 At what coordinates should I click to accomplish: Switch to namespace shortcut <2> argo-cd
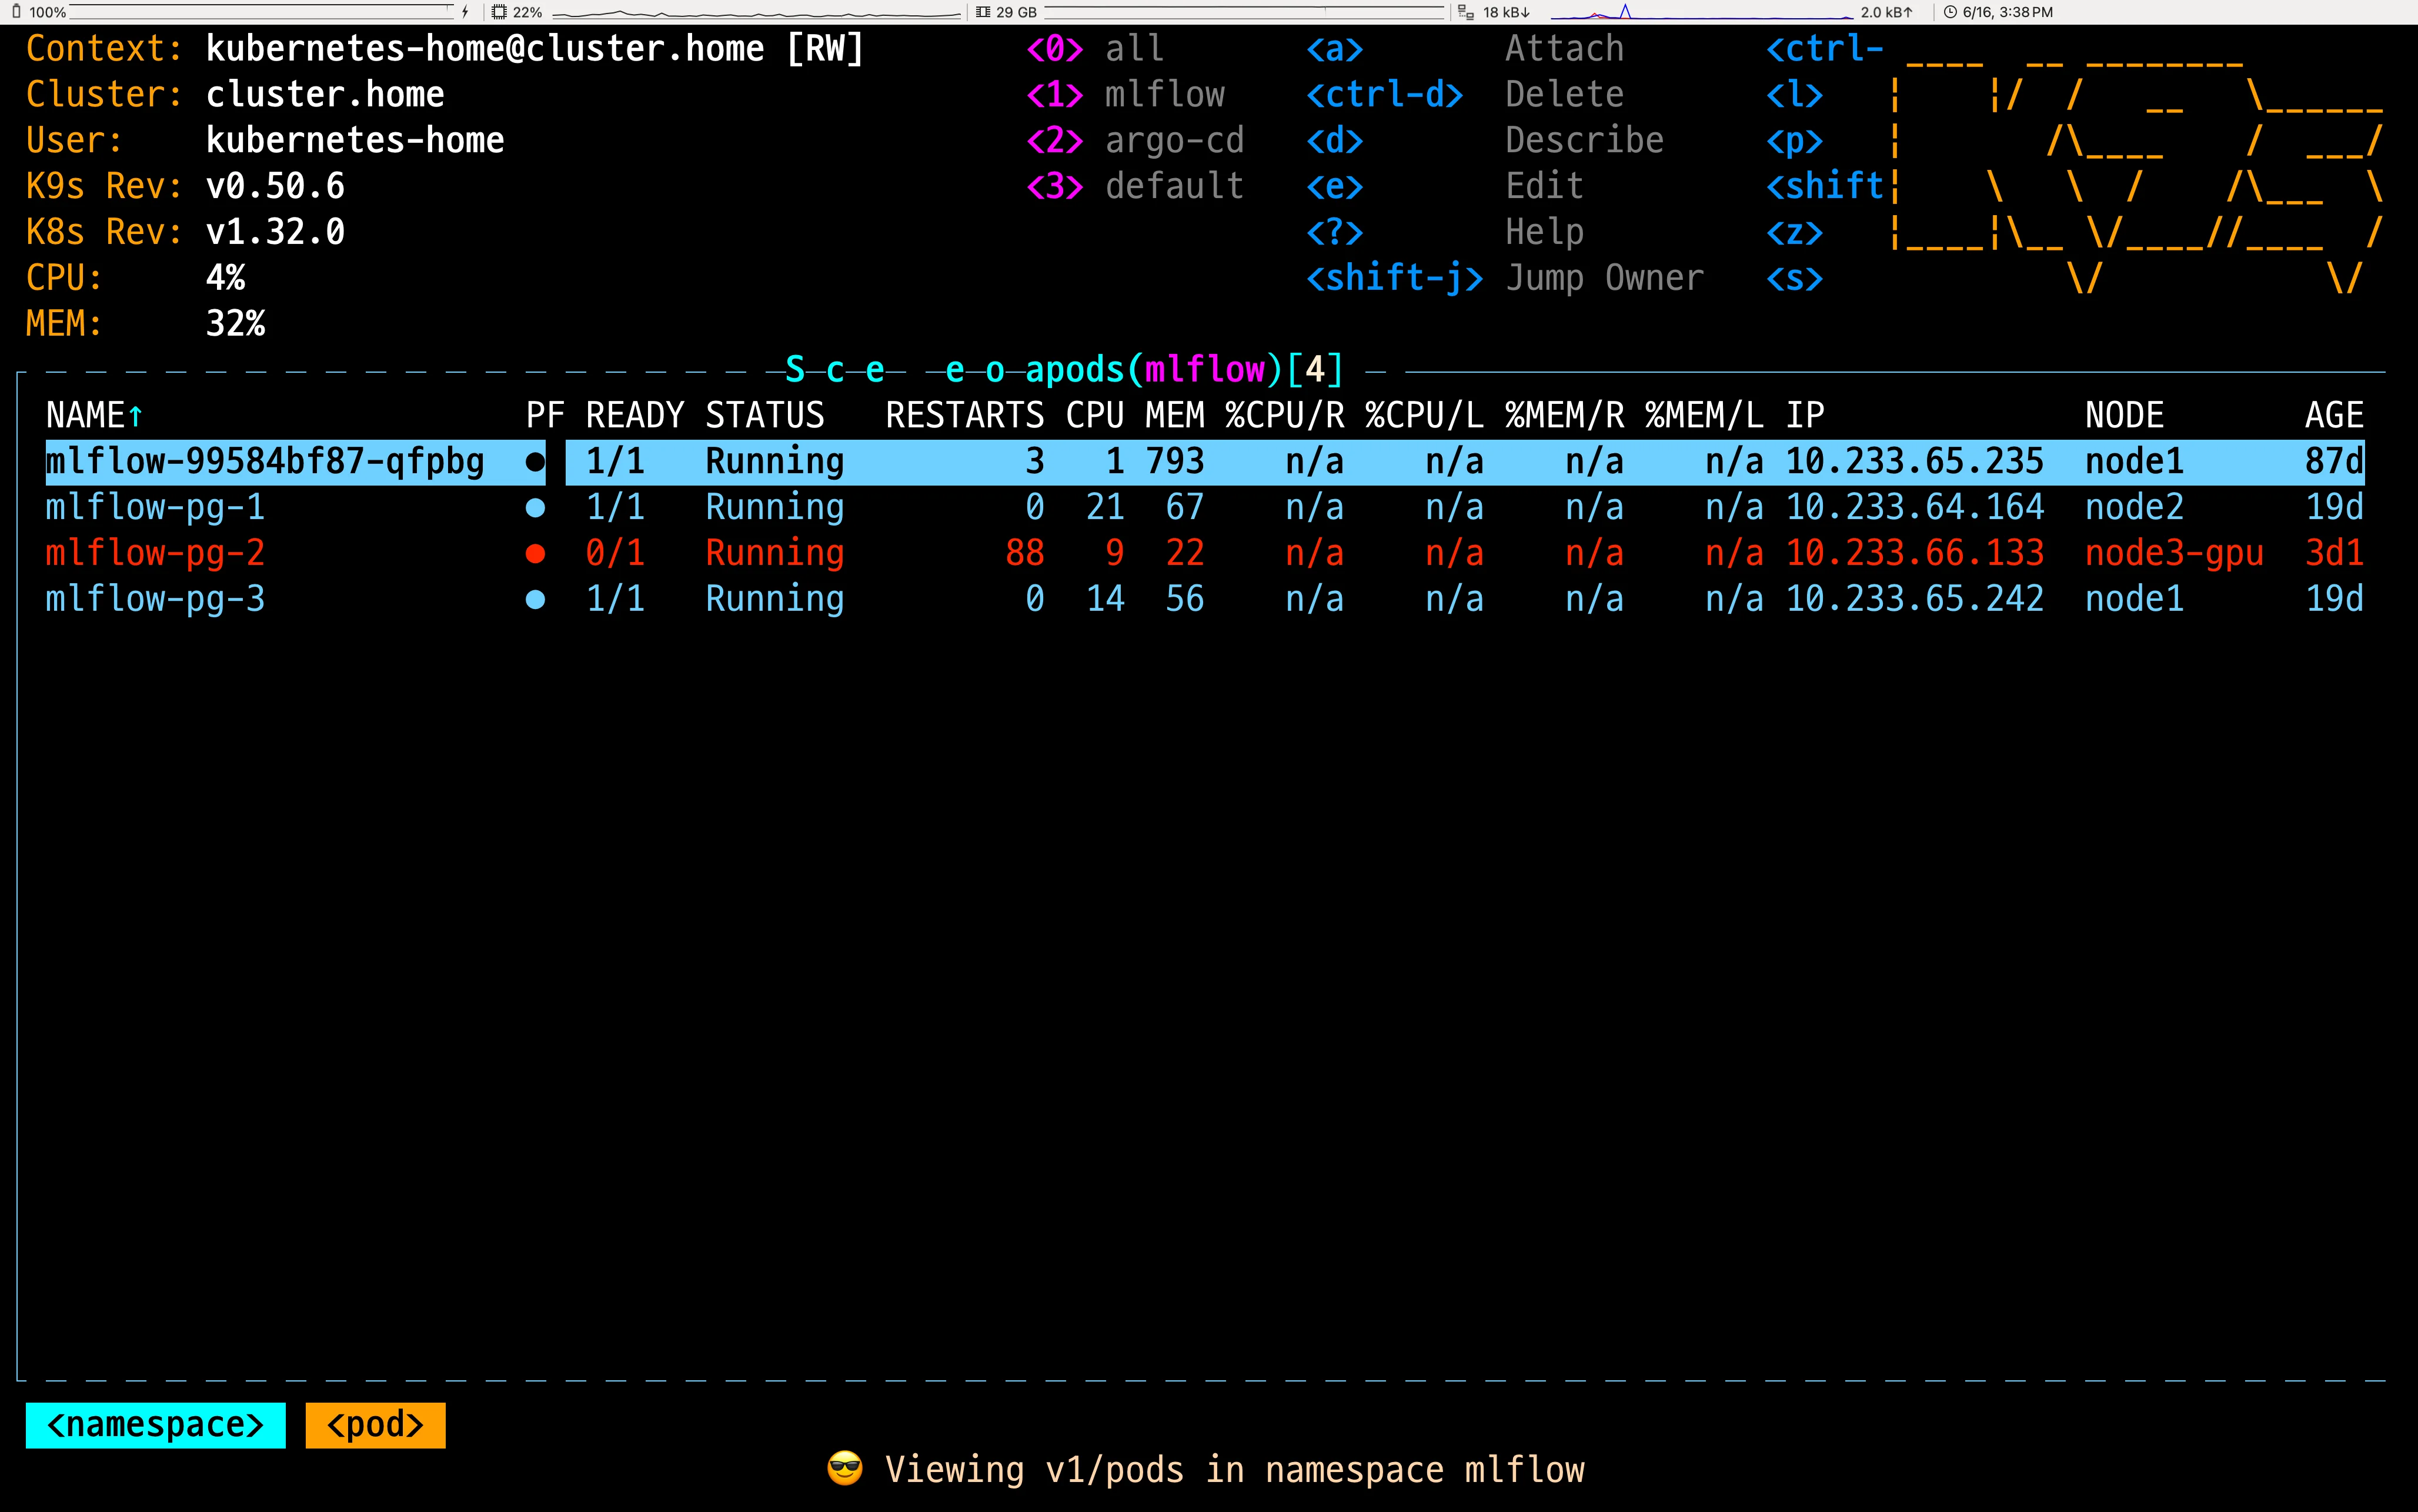pyautogui.click(x=1135, y=140)
